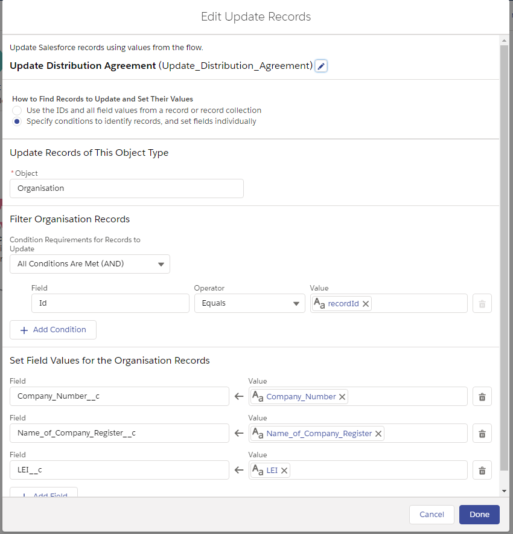Delete the Company_Number__c field row
Viewport: 513px width, 534px height.
coord(482,397)
